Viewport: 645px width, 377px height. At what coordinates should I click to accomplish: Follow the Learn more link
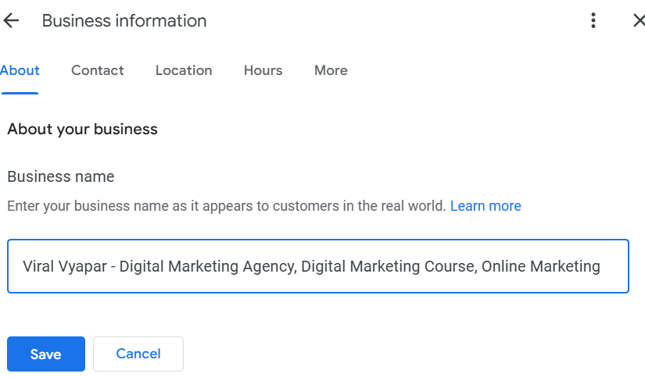click(x=486, y=206)
